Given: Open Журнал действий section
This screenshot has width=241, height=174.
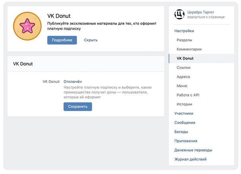Looking at the screenshot, I should (x=190, y=159).
